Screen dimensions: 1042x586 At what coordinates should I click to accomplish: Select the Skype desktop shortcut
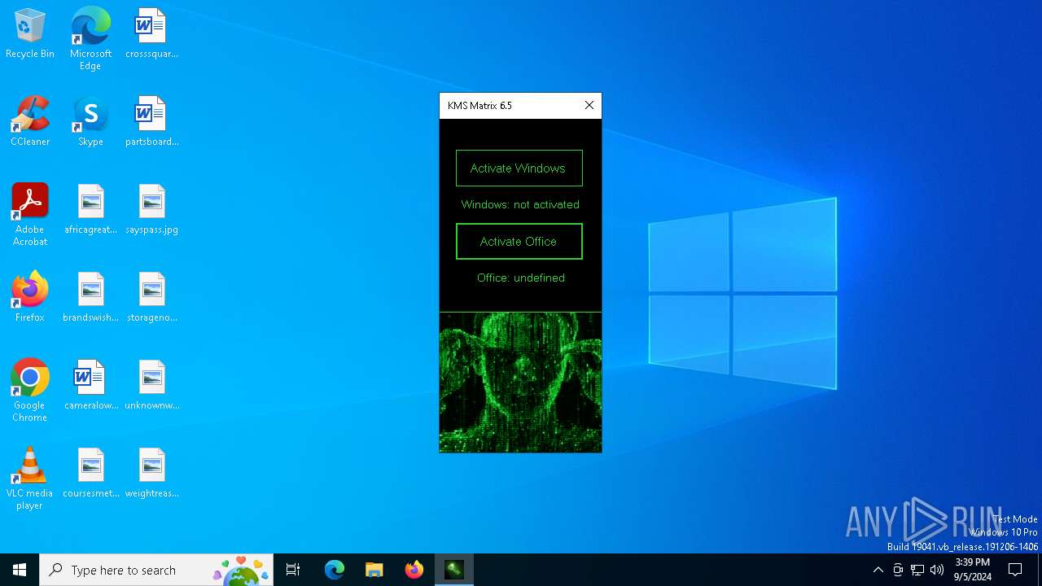point(90,122)
